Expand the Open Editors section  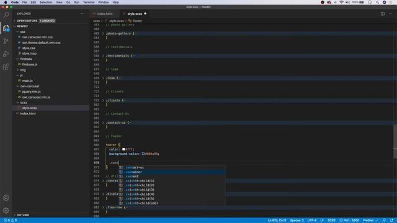[x=27, y=20]
